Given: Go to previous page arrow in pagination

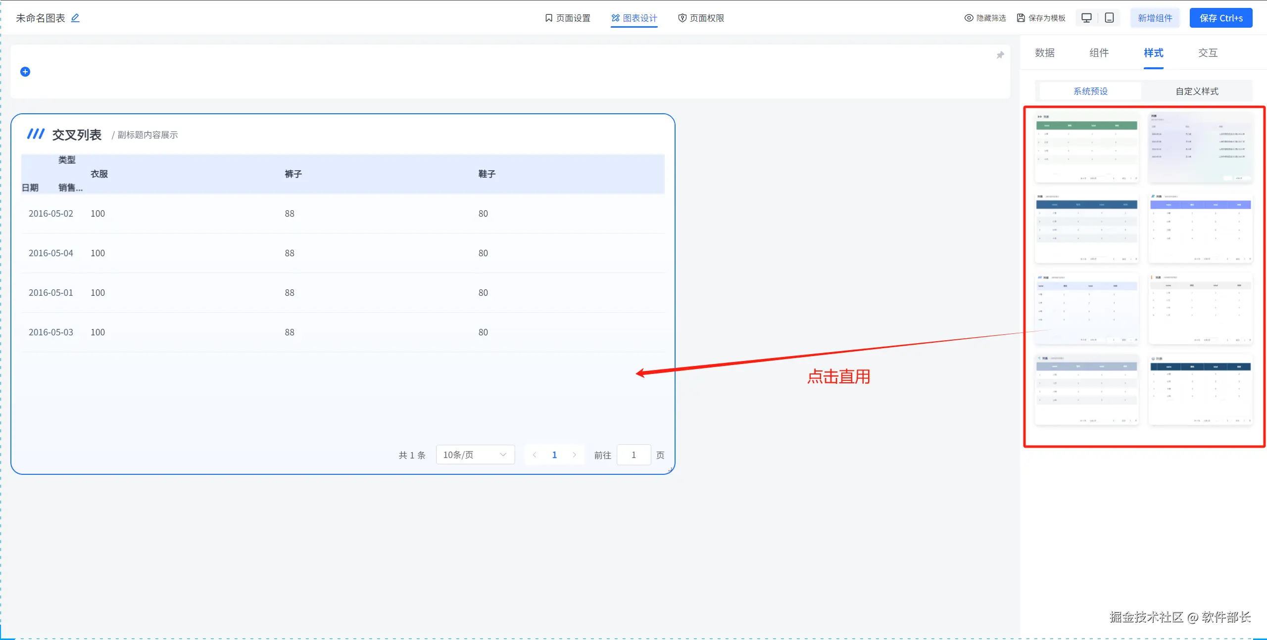Looking at the screenshot, I should (535, 455).
